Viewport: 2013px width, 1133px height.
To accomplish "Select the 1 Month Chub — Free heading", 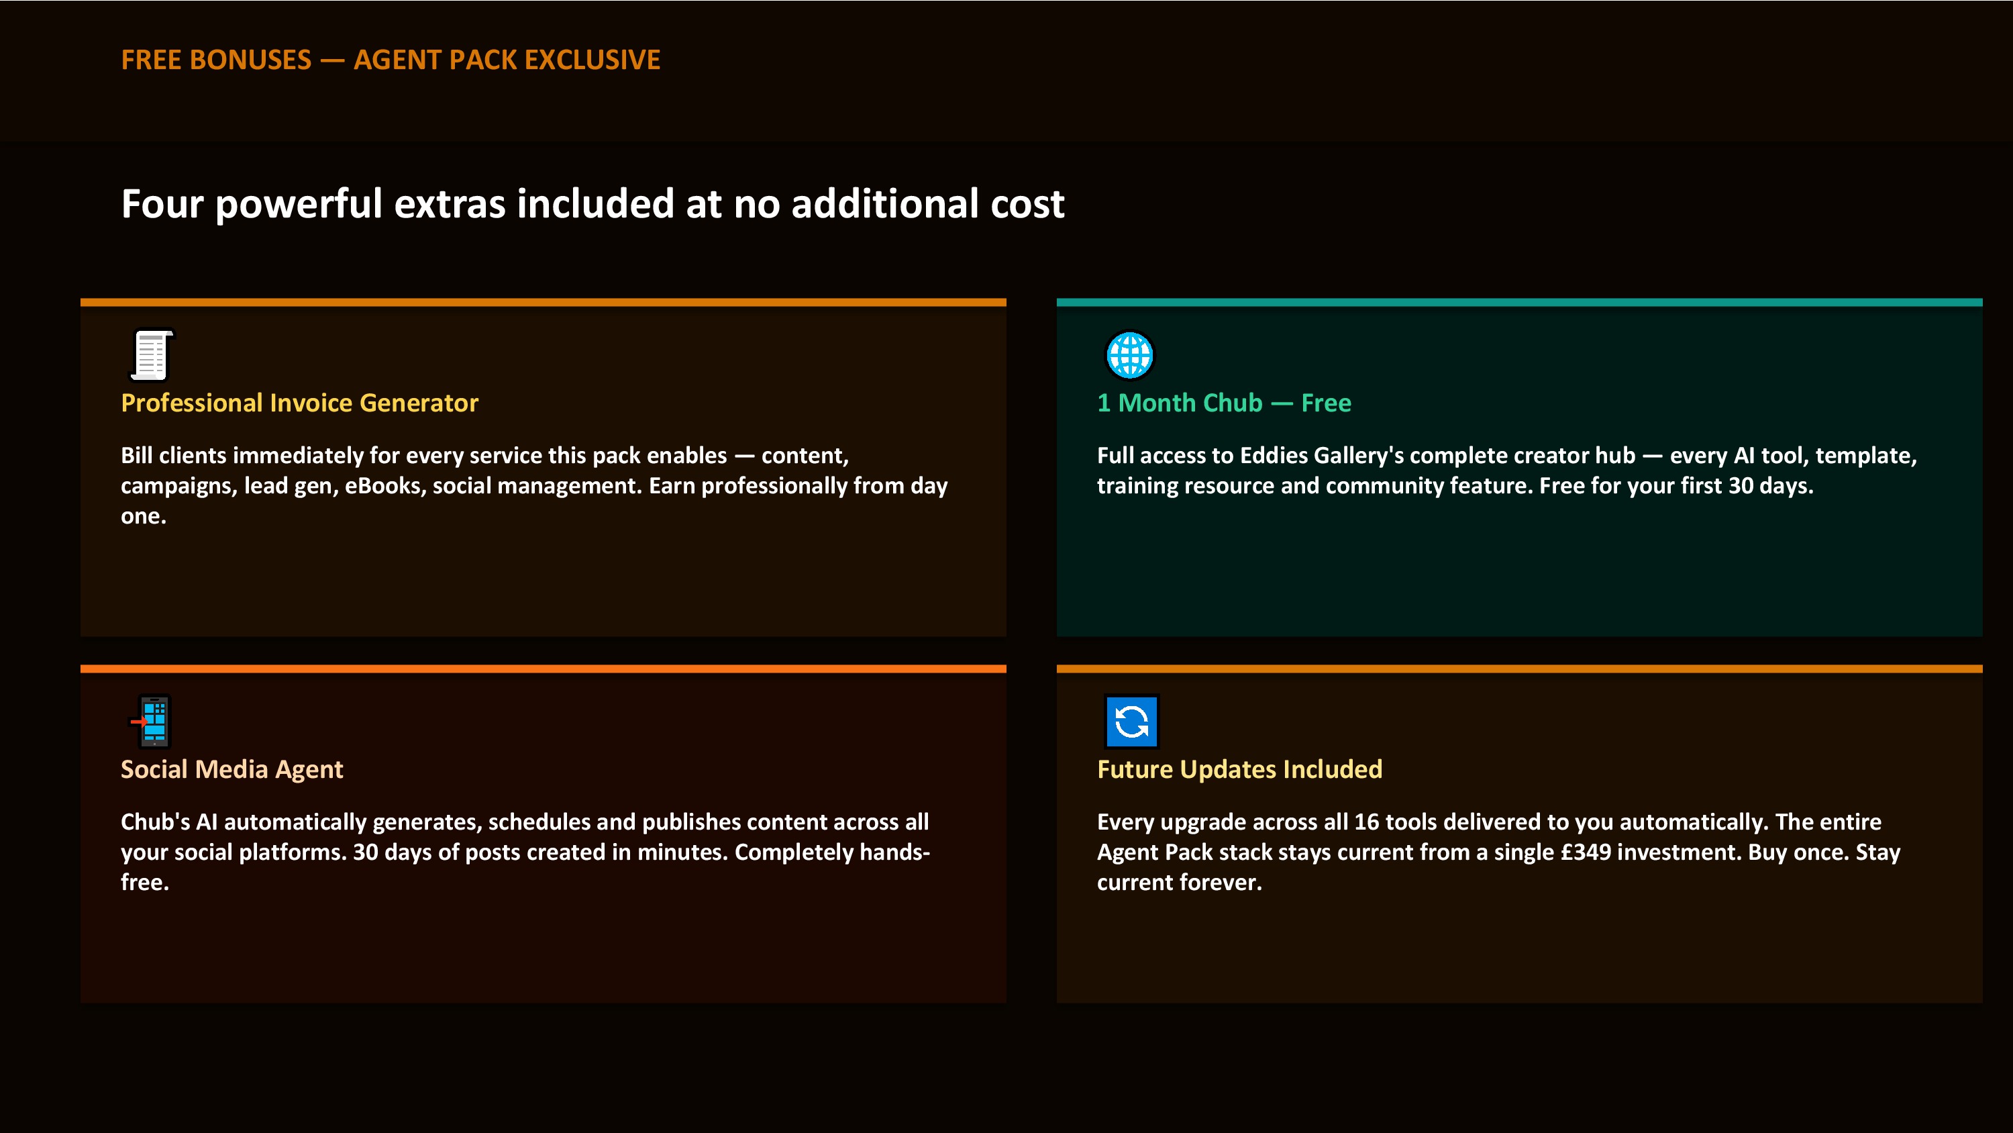I will tap(1224, 403).
